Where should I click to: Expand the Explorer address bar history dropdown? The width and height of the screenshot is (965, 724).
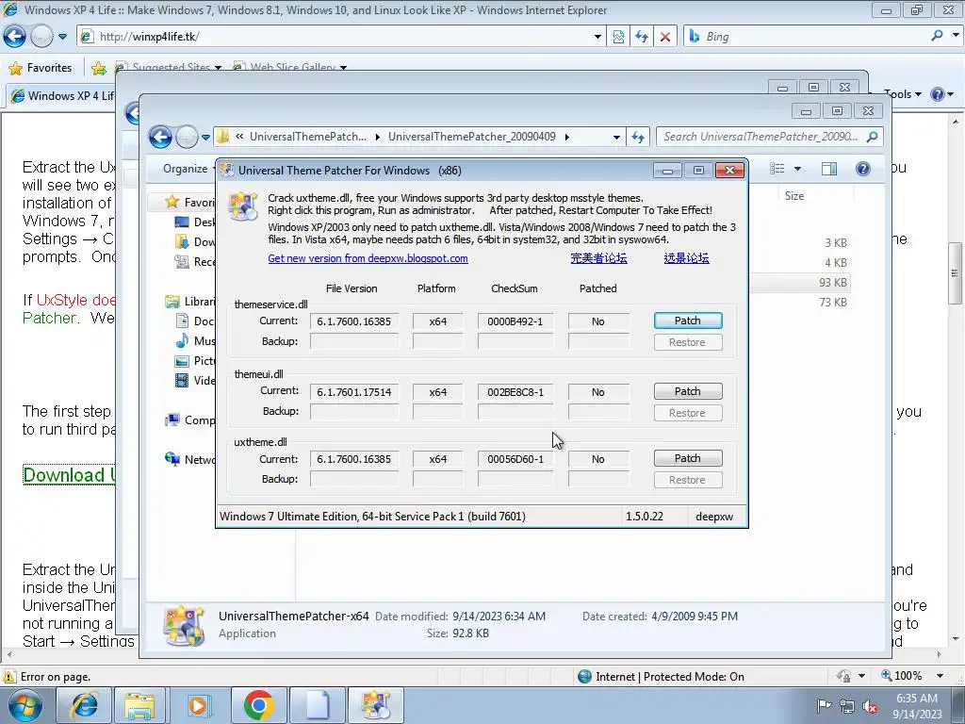616,138
